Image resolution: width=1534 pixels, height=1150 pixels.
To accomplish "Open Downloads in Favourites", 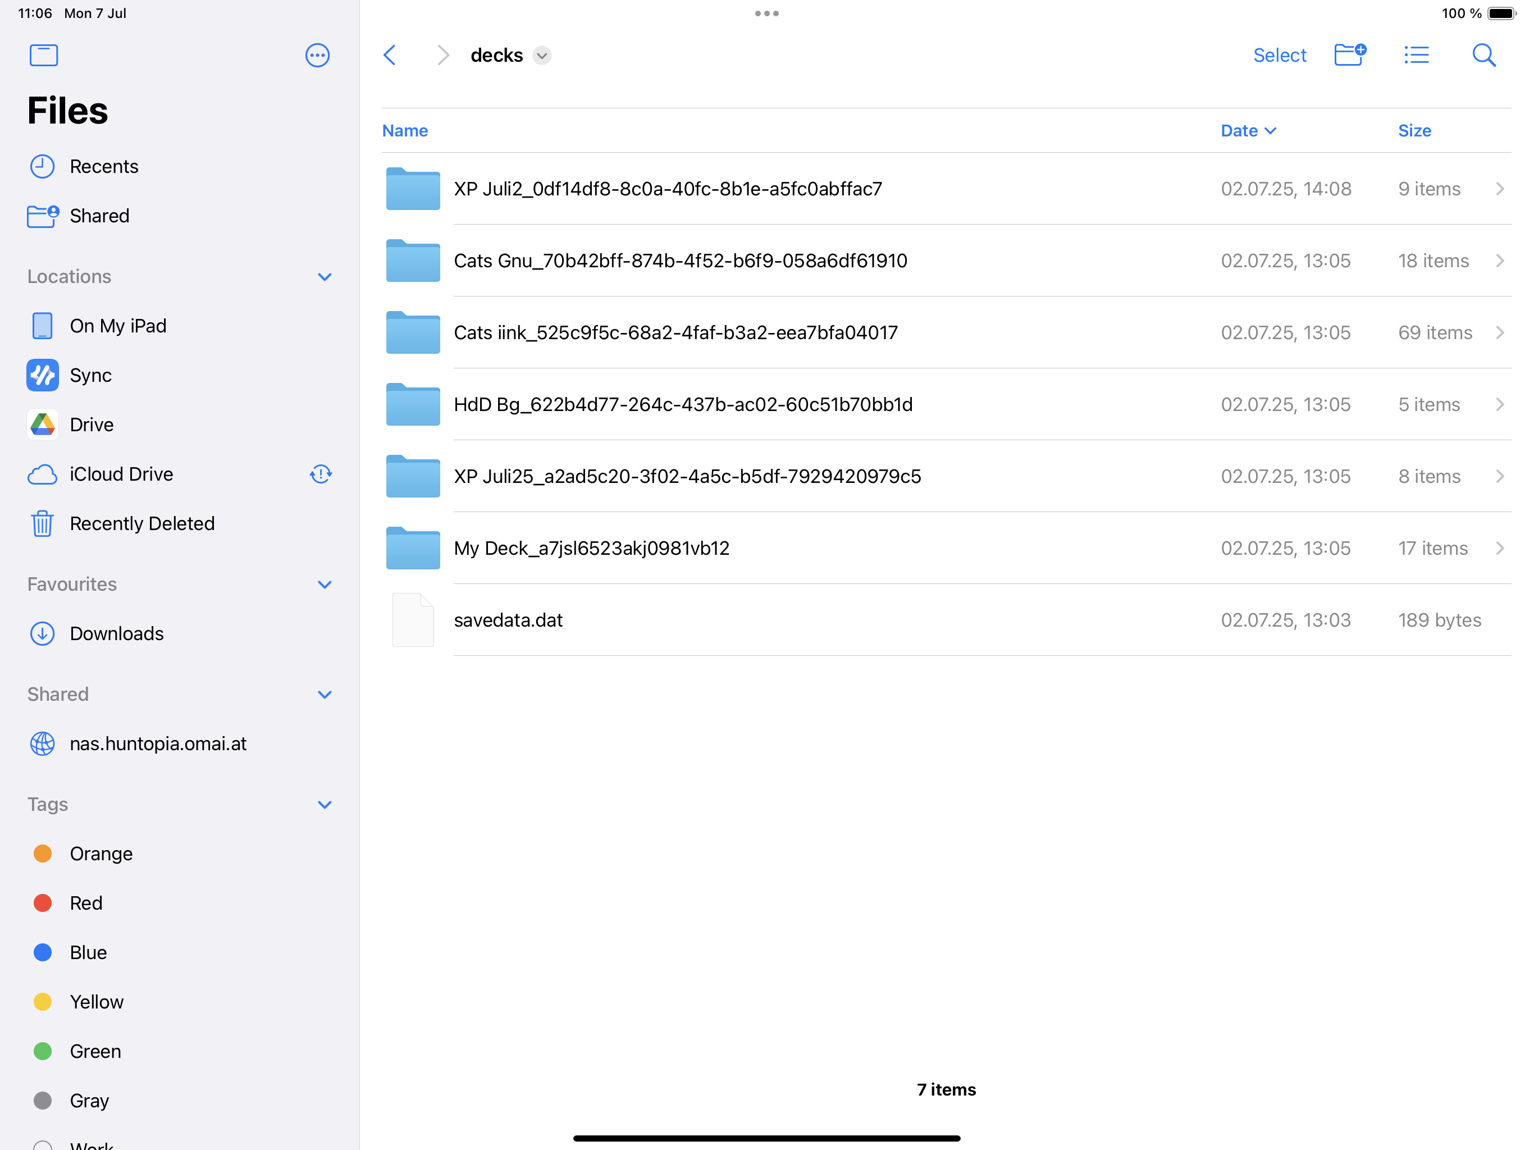I will pyautogui.click(x=116, y=633).
